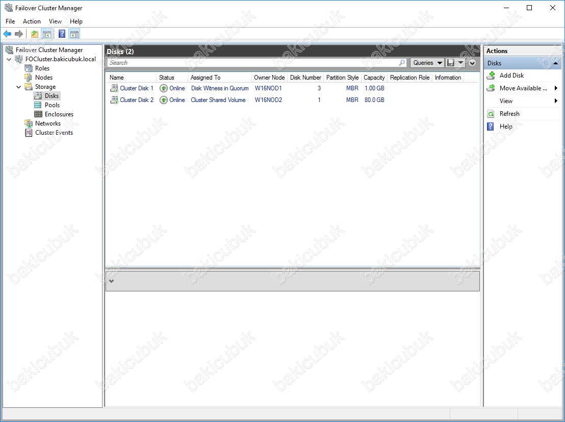Collapse the Storage tree node

[19, 87]
